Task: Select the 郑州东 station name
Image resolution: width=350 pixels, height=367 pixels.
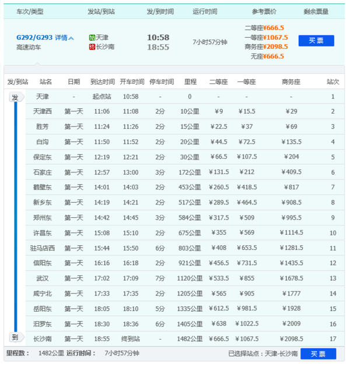Action: pos(43,218)
